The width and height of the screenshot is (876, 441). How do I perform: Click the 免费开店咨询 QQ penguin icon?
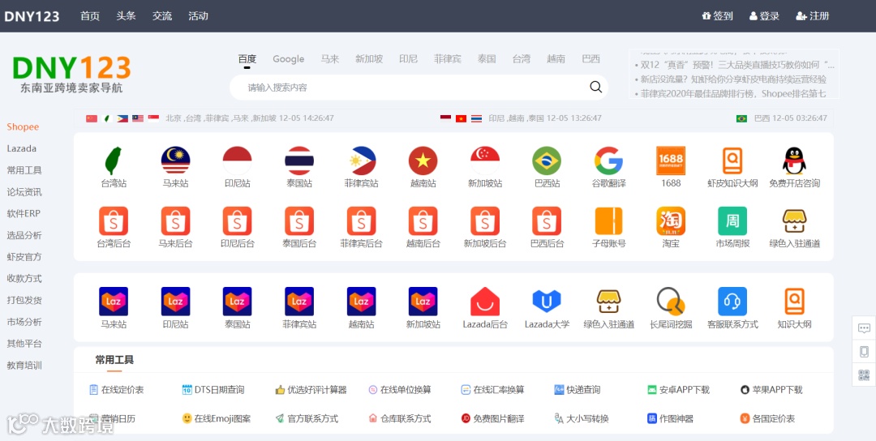tap(794, 161)
